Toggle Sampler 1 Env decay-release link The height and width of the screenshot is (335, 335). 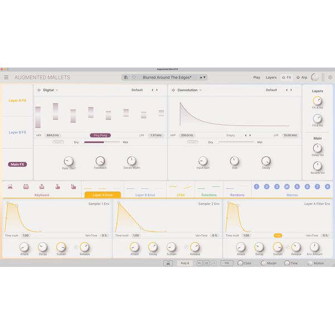(x=75, y=247)
